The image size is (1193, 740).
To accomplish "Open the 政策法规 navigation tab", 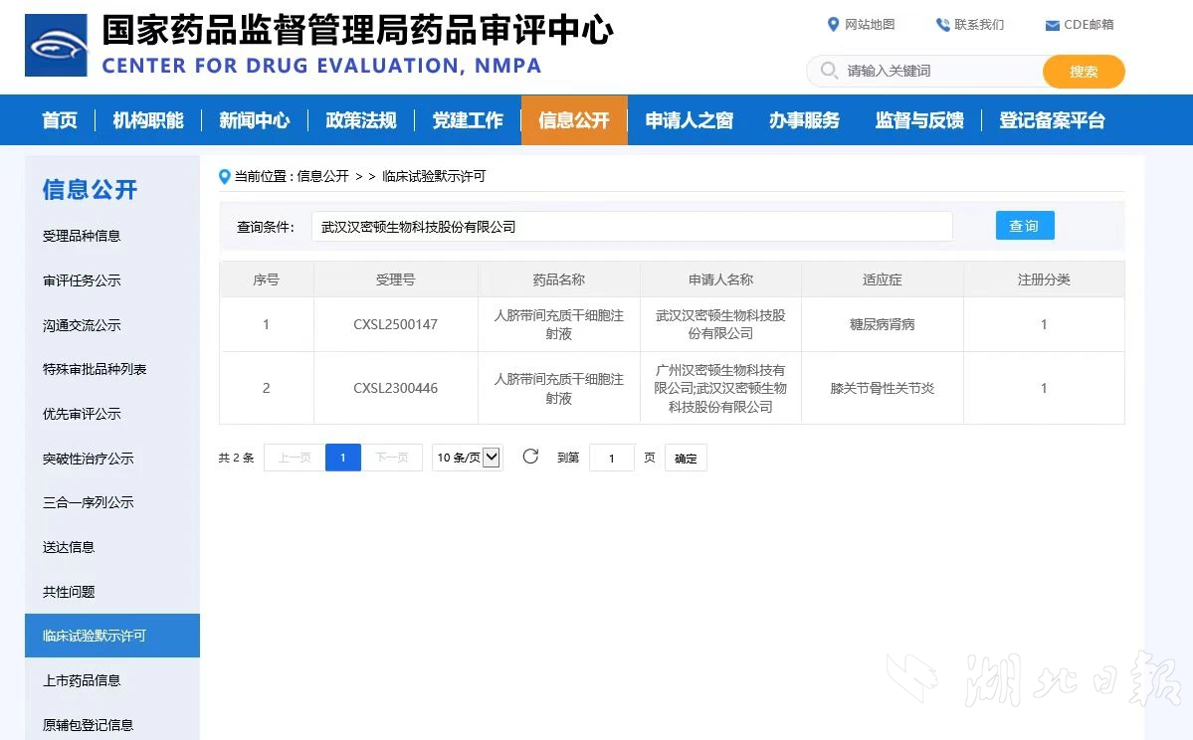I will 361,120.
